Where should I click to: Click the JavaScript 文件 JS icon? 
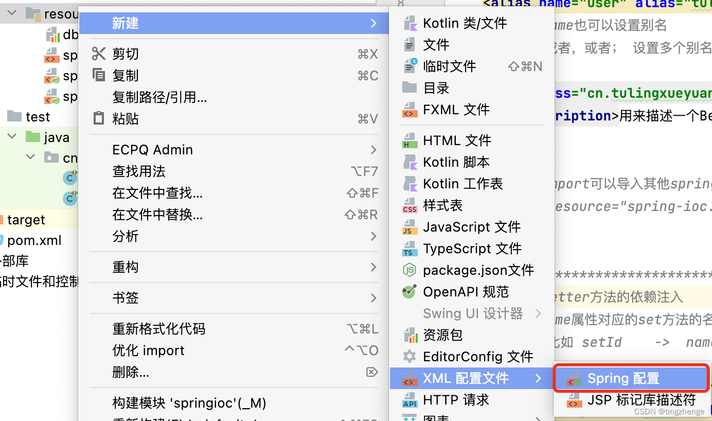pos(410,227)
